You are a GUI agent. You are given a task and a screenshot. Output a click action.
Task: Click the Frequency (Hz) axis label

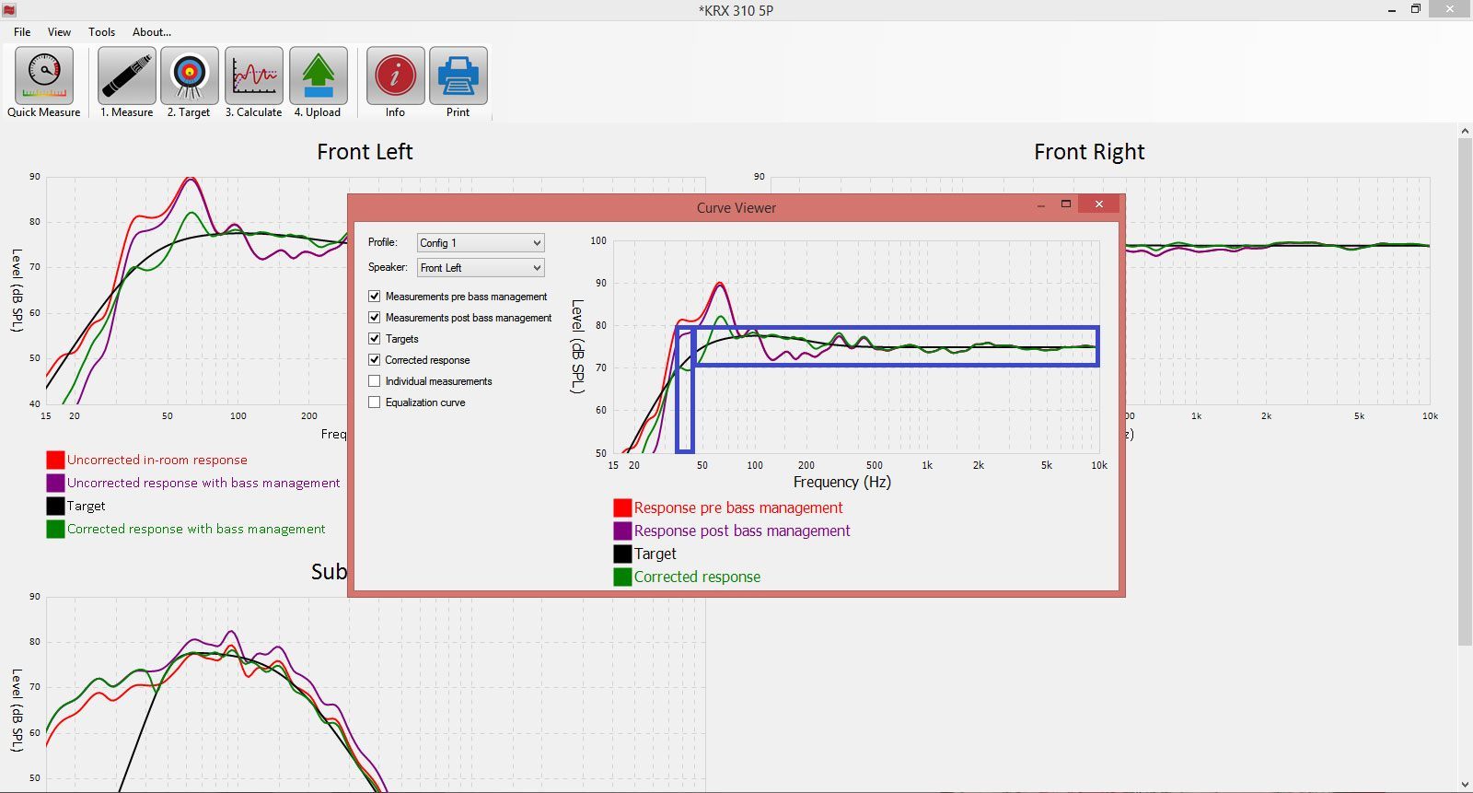coord(841,482)
